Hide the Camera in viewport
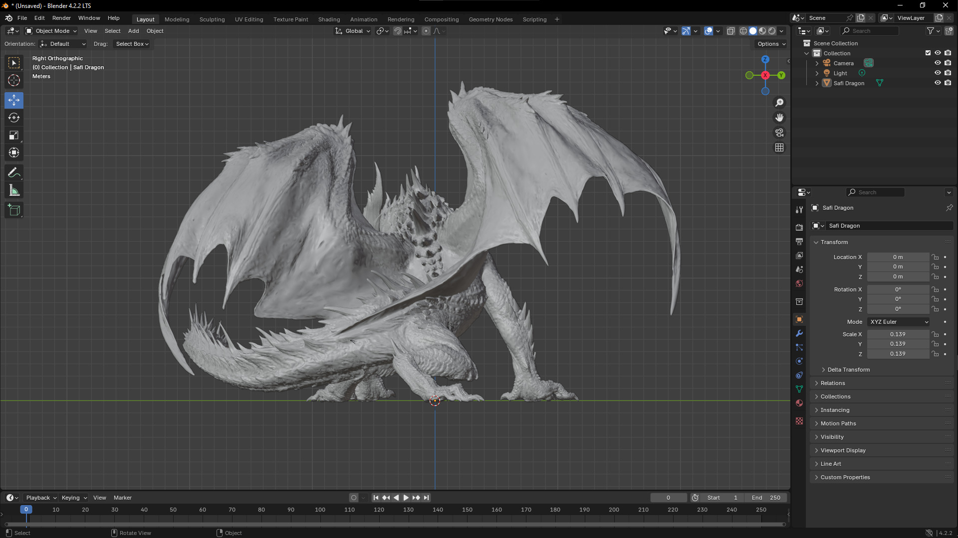 [938, 63]
